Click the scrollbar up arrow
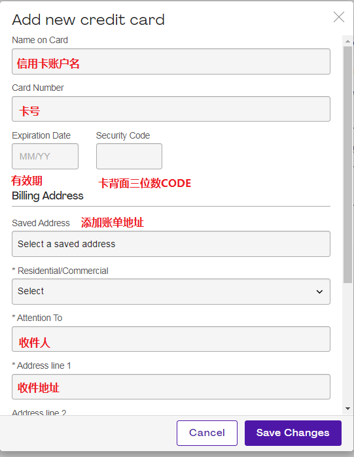The height and width of the screenshot is (457, 354). coord(347,41)
